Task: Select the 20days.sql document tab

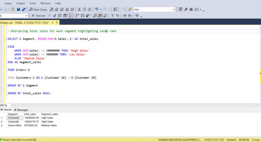Action: (x=25, y=23)
